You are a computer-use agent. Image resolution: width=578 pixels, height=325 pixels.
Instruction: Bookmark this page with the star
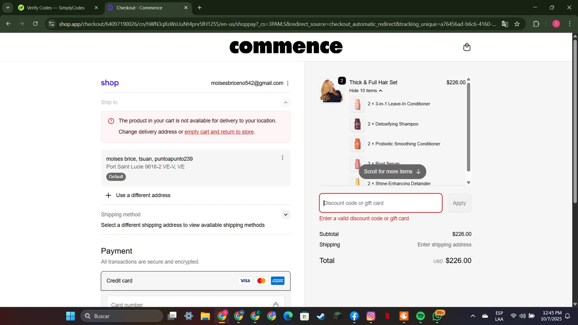pyautogui.click(x=517, y=24)
